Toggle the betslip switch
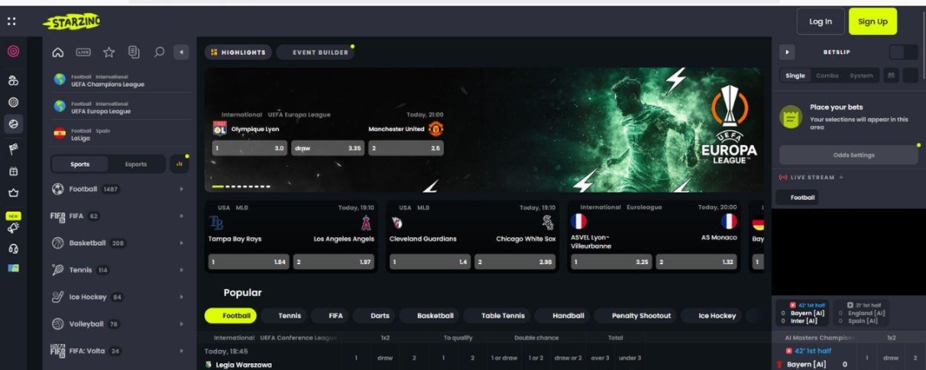The image size is (926, 370). (x=903, y=52)
